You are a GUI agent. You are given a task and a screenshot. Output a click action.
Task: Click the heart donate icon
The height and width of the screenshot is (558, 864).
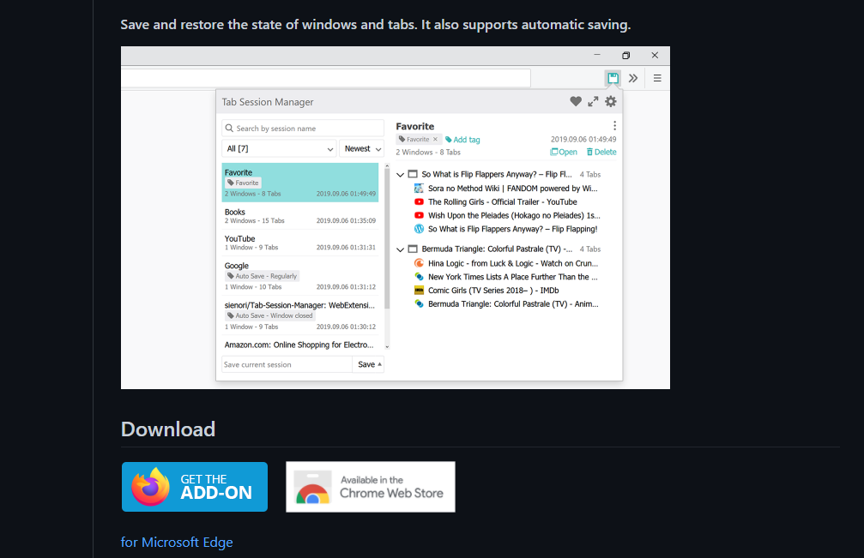575,101
